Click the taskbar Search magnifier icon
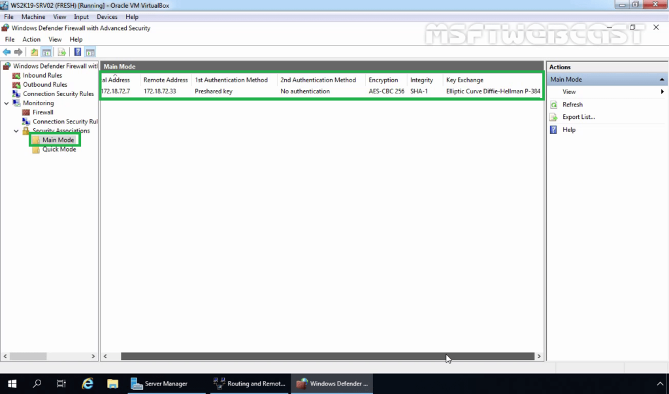The width and height of the screenshot is (669, 394). click(x=37, y=384)
